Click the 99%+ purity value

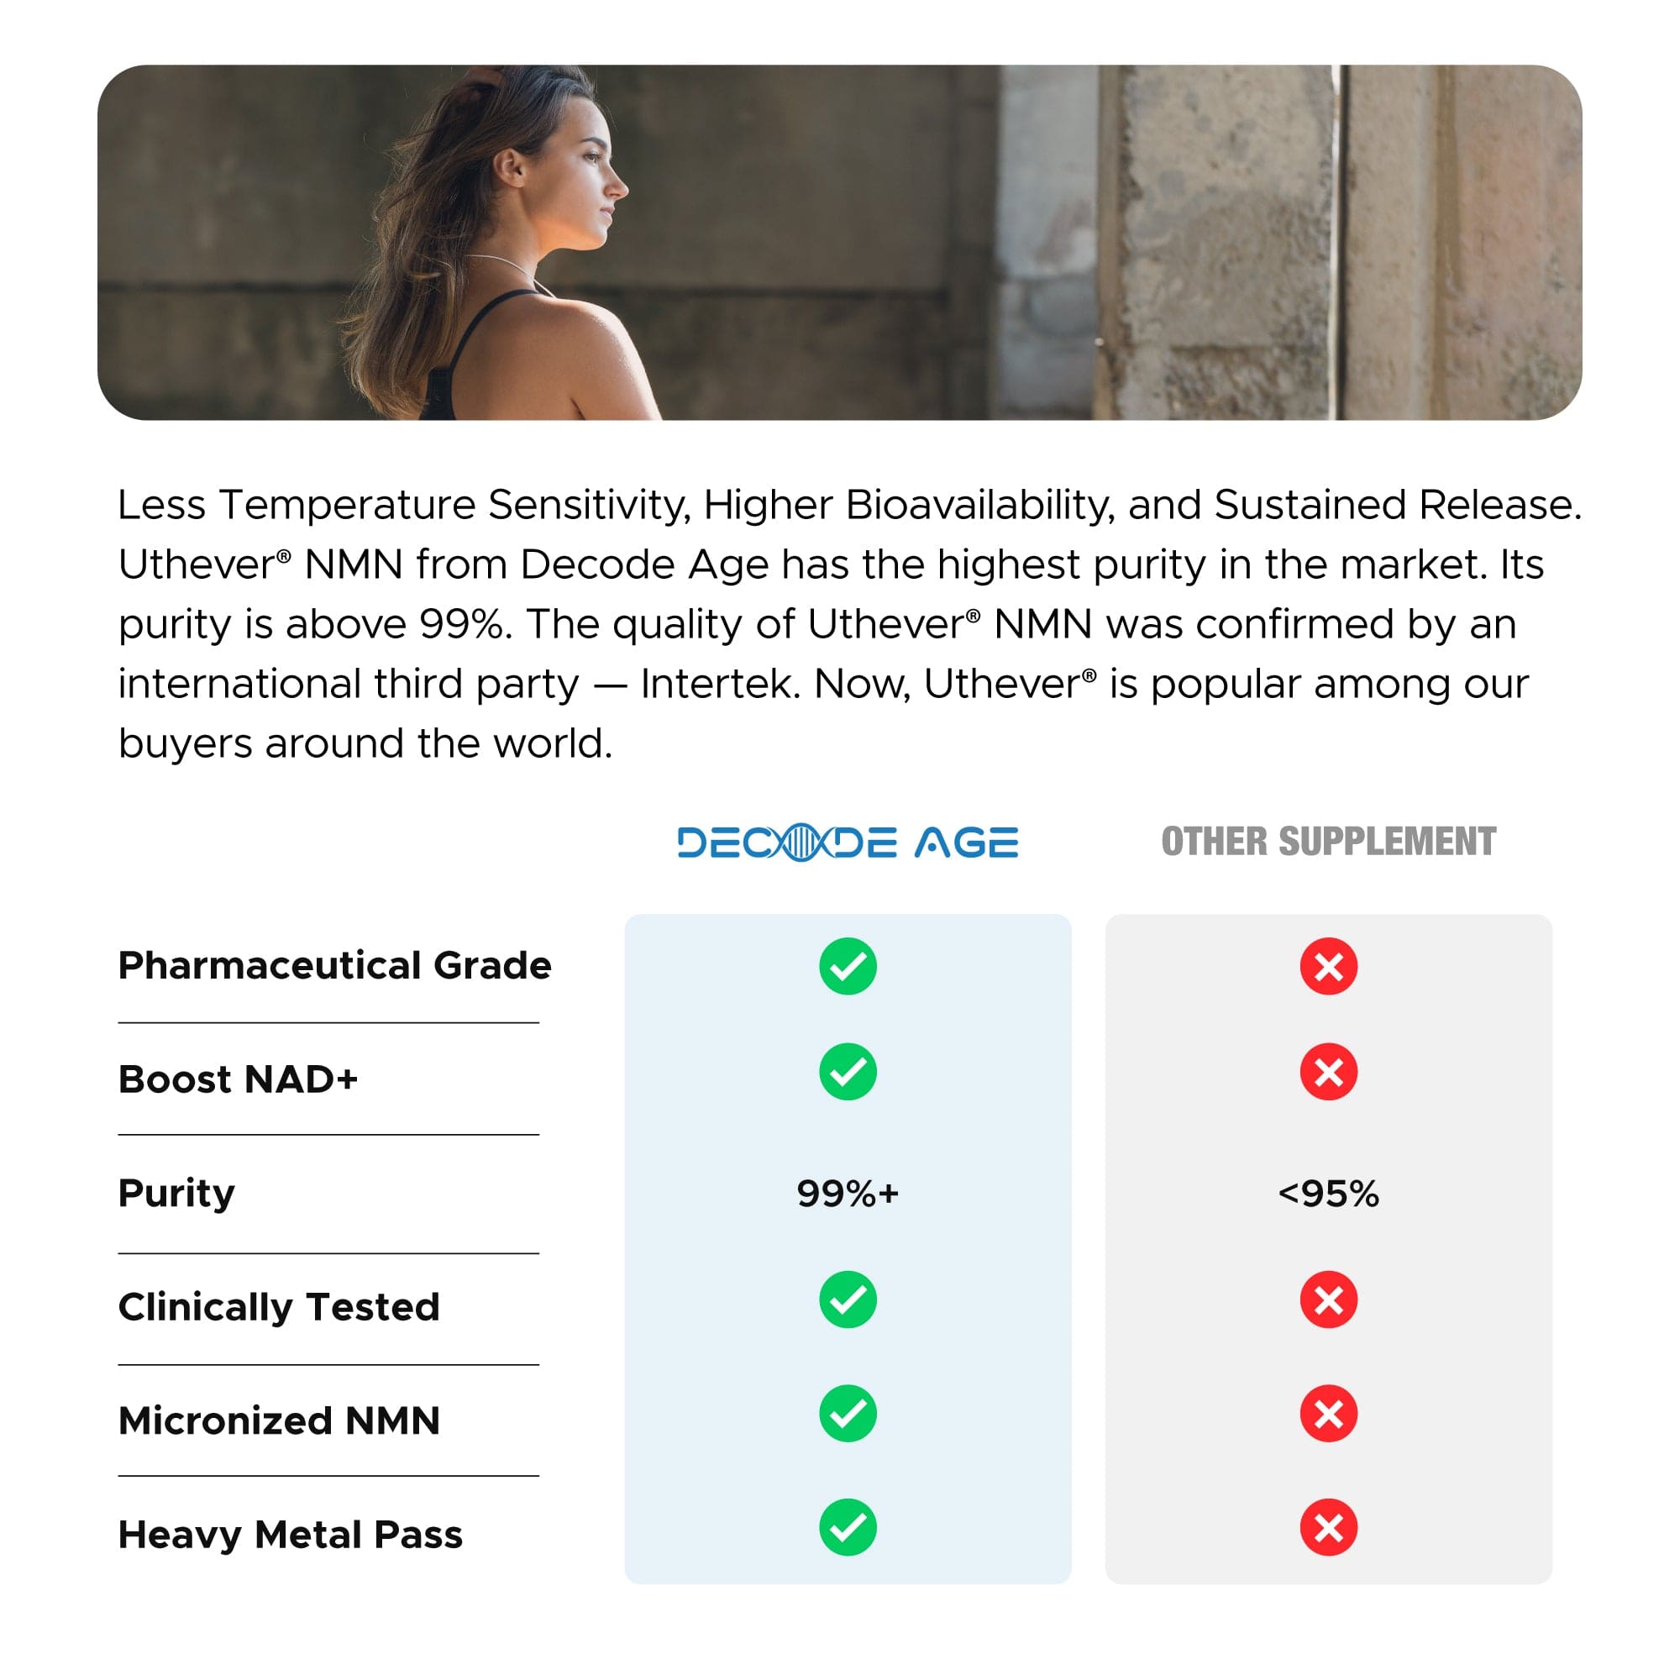point(848,1193)
